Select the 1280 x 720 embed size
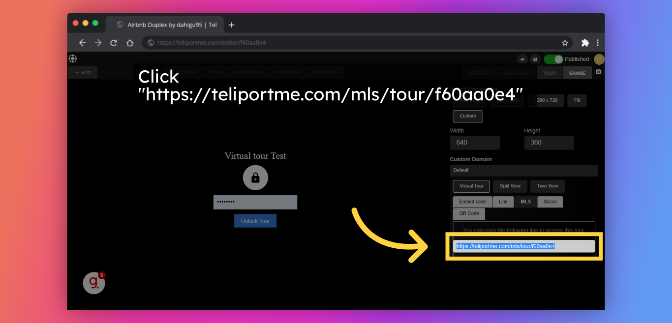 (x=546, y=100)
